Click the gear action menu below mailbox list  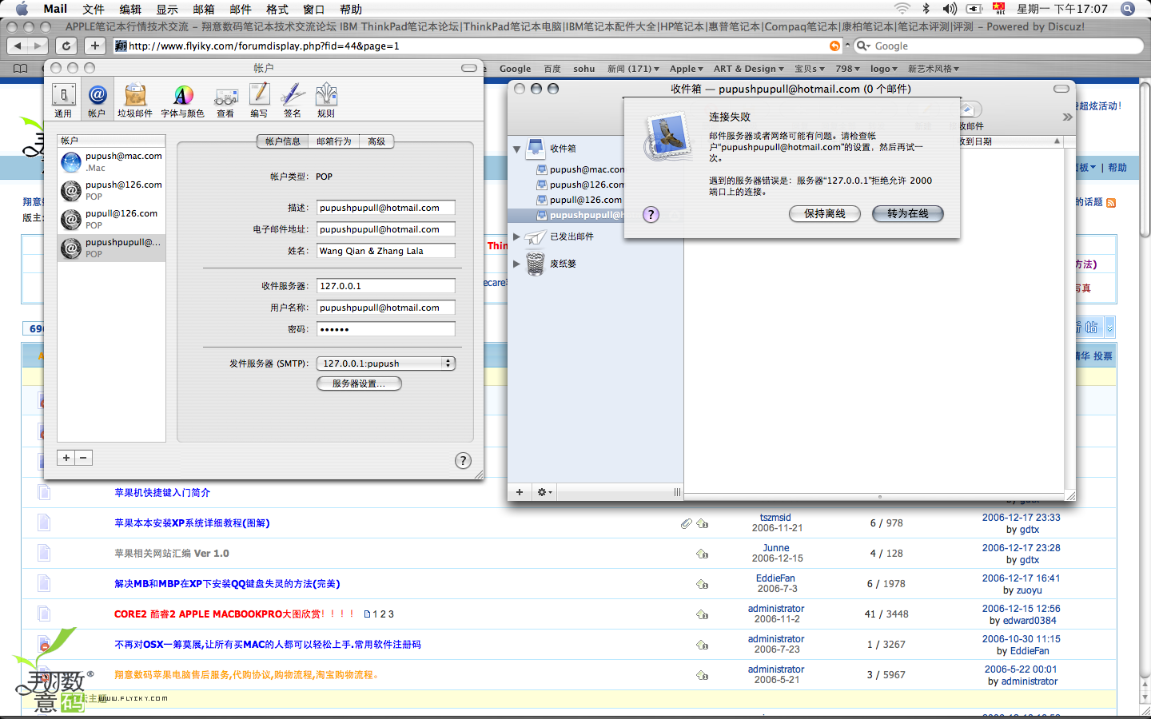544,492
